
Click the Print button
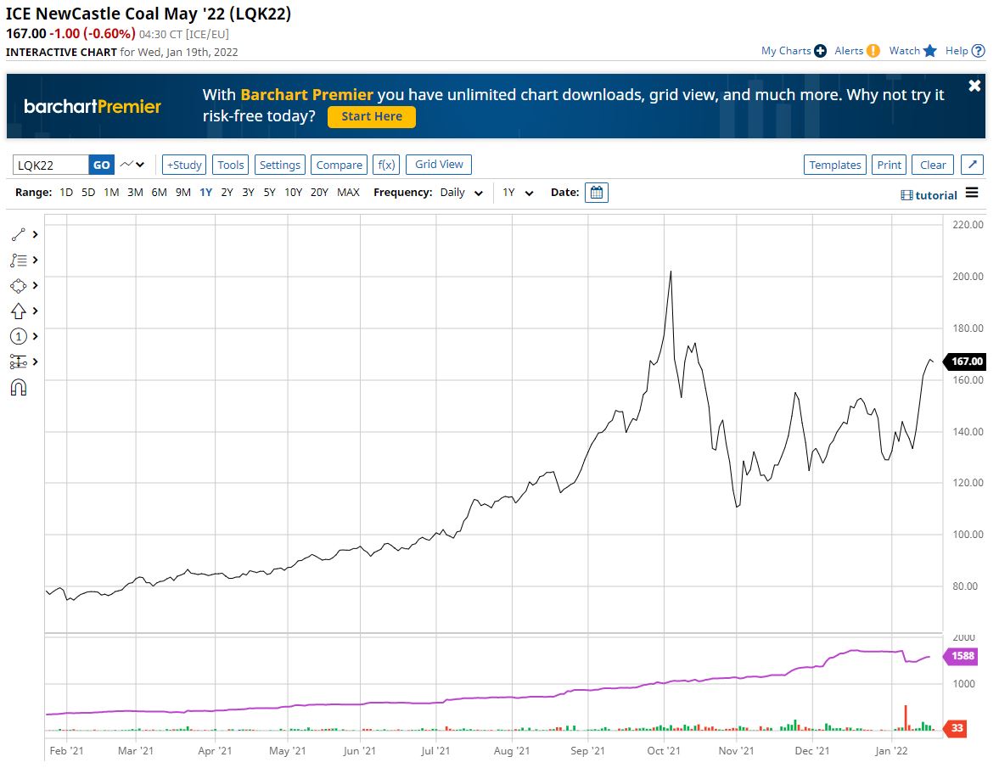point(889,165)
